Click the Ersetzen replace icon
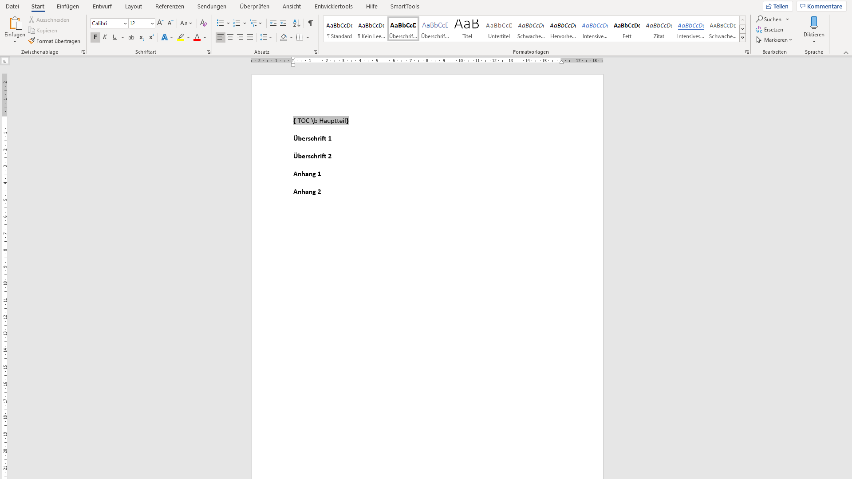852x479 pixels. pos(759,30)
